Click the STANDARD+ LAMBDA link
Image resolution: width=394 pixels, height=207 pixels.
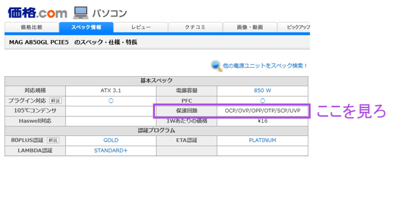111,150
